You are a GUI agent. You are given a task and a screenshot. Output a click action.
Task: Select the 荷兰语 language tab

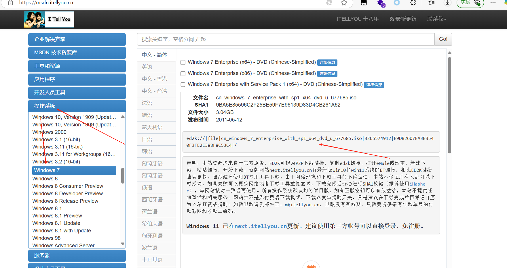pos(157,212)
